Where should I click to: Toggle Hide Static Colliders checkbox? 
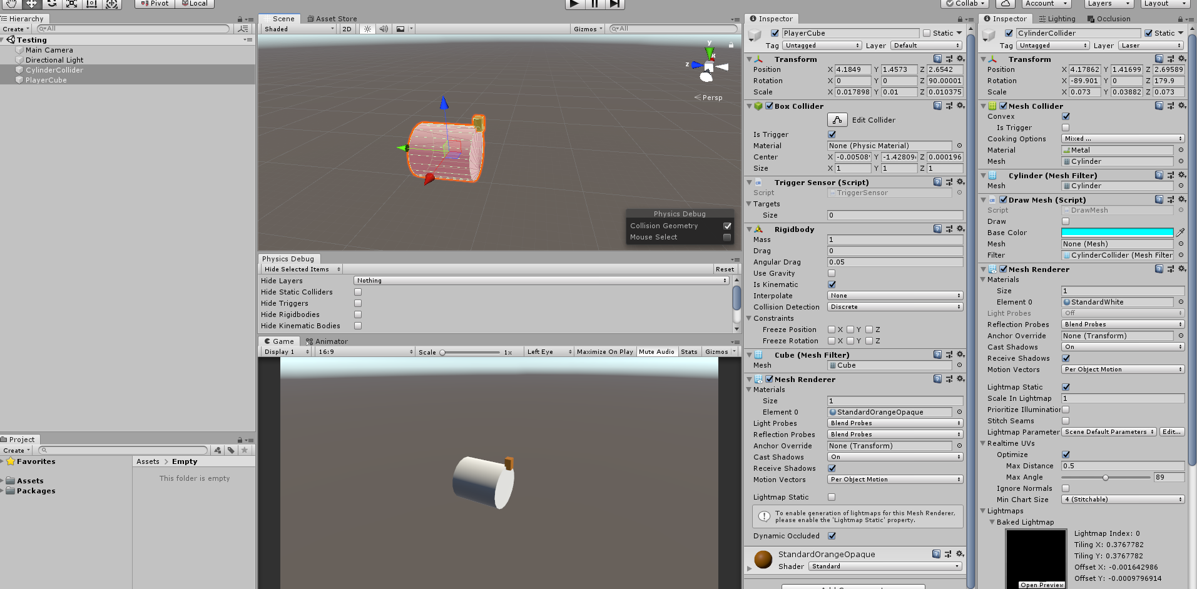click(x=358, y=292)
